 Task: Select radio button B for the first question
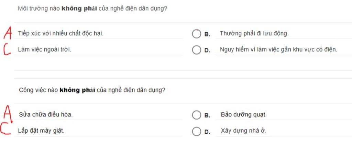click(196, 34)
